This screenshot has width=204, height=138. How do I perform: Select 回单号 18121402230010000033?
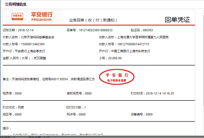96,30
